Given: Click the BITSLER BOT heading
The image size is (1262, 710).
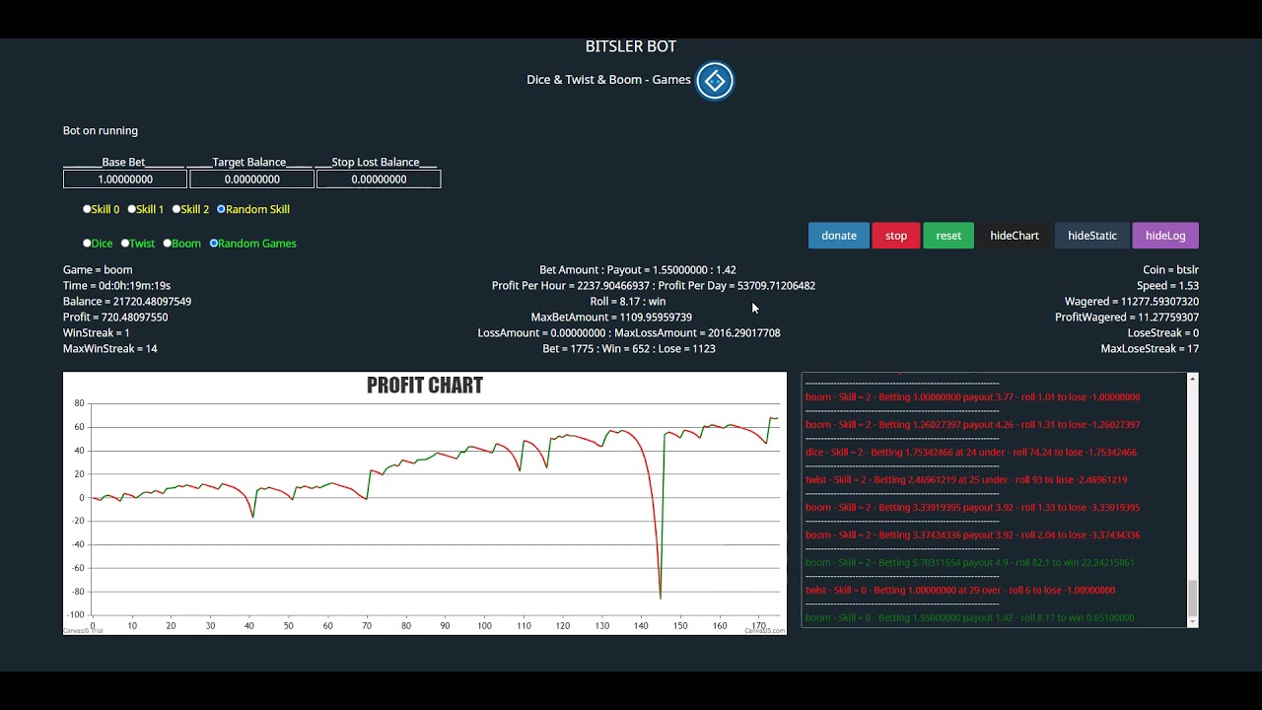Looking at the screenshot, I should click(x=631, y=46).
